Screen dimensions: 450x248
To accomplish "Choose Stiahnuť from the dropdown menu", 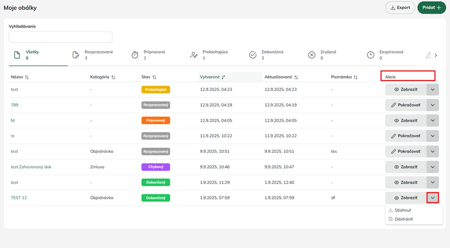I will [x=403, y=211].
